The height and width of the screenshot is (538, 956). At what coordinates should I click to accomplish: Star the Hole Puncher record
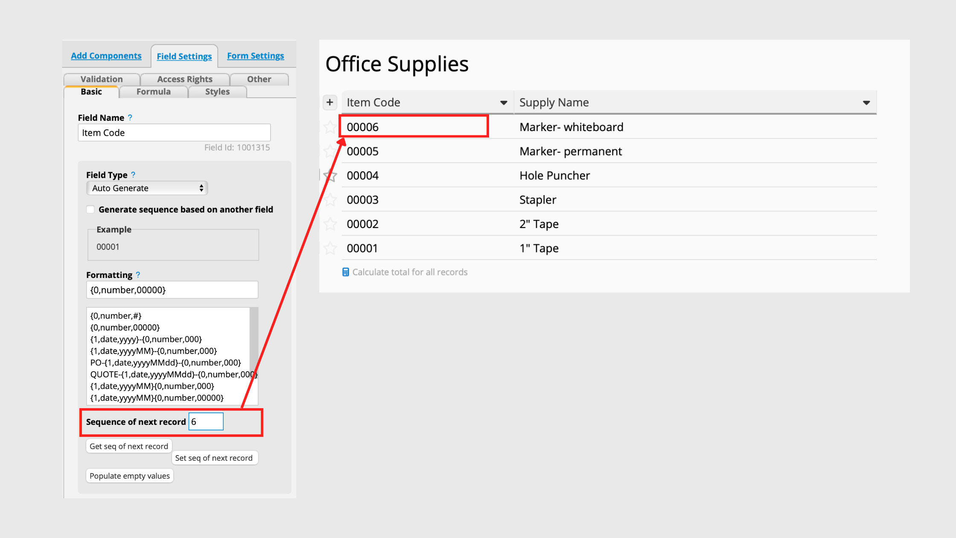point(330,175)
